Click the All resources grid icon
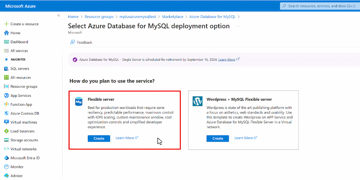Viewport: 360px width, 180px height. pyautogui.click(x=6, y=77)
